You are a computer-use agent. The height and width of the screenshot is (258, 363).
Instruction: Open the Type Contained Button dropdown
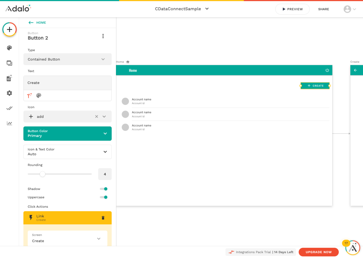[x=67, y=59]
